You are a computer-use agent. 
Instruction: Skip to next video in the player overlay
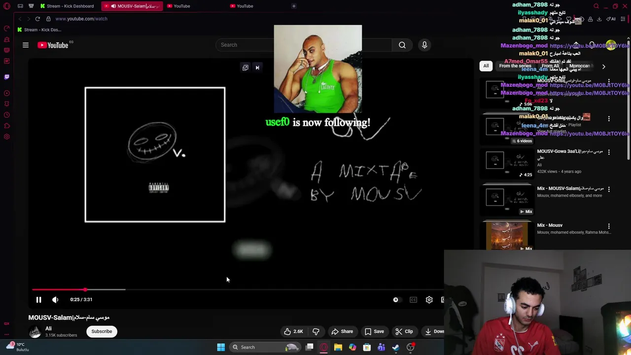pos(257,68)
